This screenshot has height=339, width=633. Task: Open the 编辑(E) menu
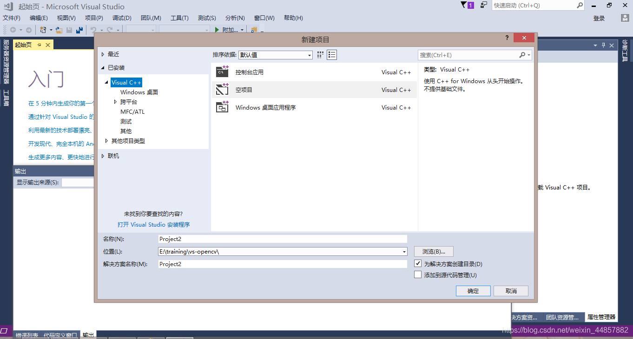point(39,18)
